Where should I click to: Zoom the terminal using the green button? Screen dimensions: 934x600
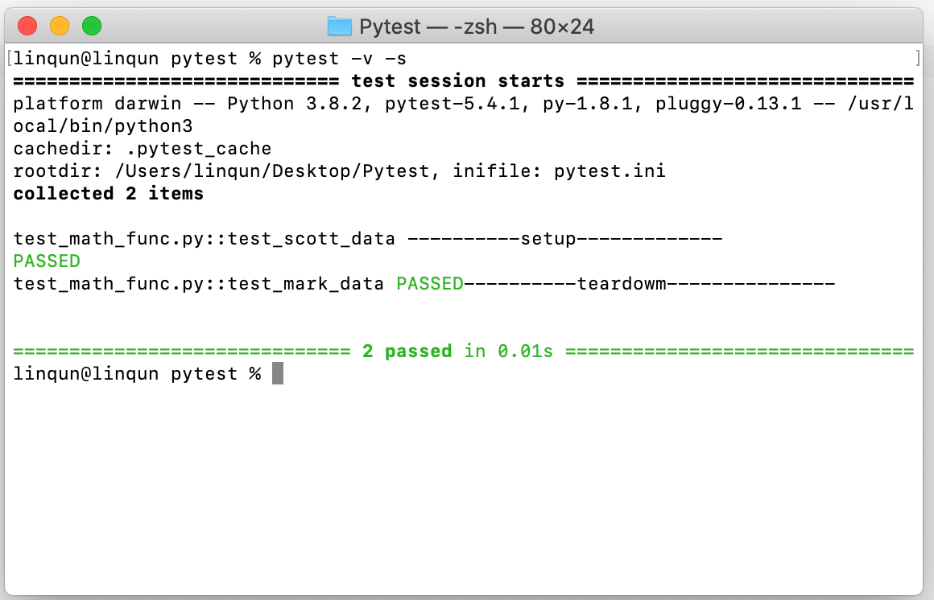[92, 26]
